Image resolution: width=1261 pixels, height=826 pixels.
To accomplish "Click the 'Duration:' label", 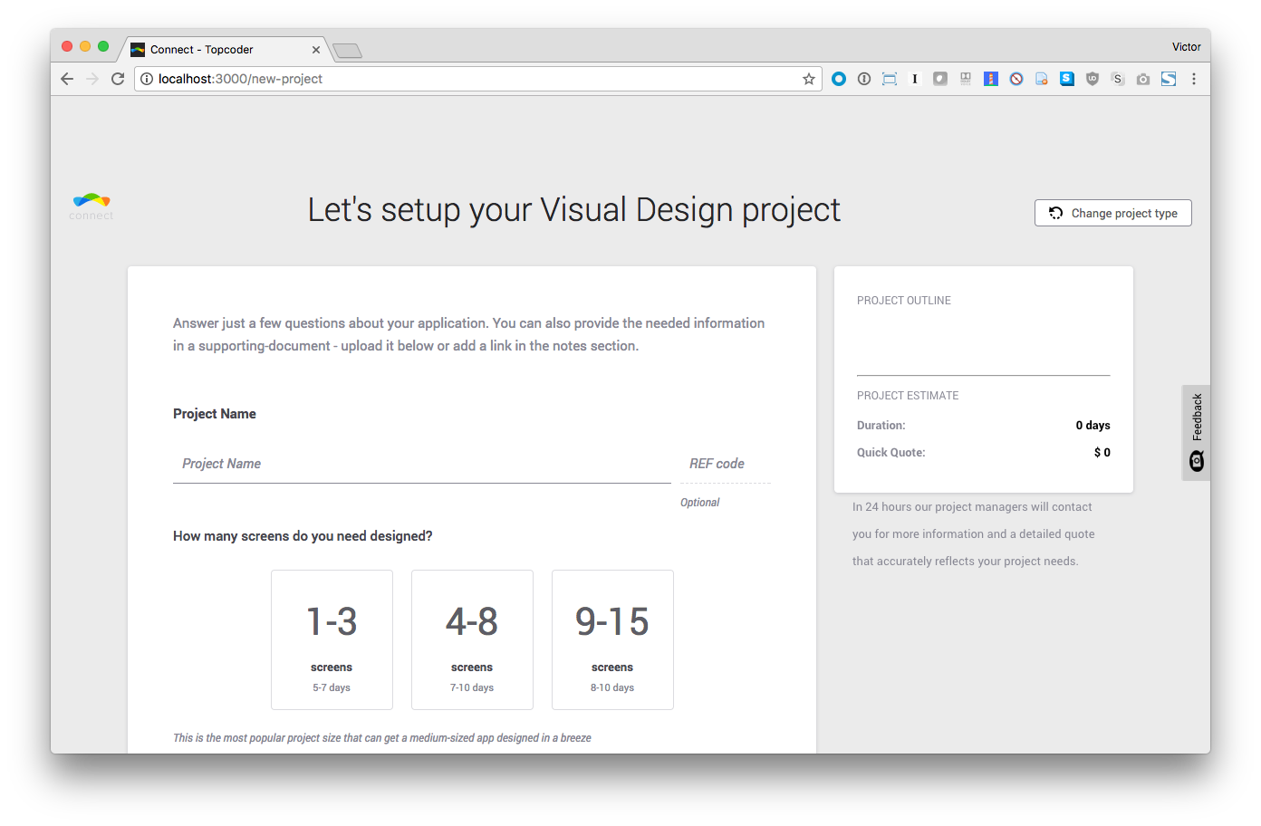I will 881,426.
